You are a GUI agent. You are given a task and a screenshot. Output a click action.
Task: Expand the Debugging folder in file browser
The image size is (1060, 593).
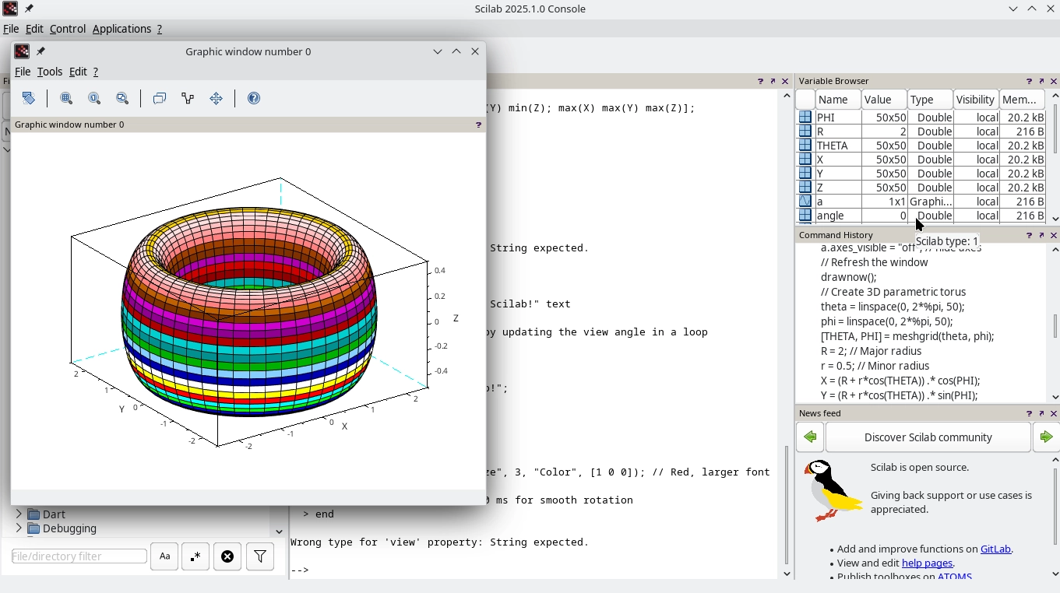(19, 528)
